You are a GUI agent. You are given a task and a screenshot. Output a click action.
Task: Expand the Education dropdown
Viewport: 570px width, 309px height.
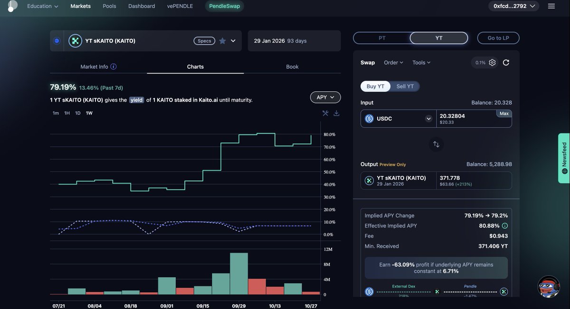43,6
